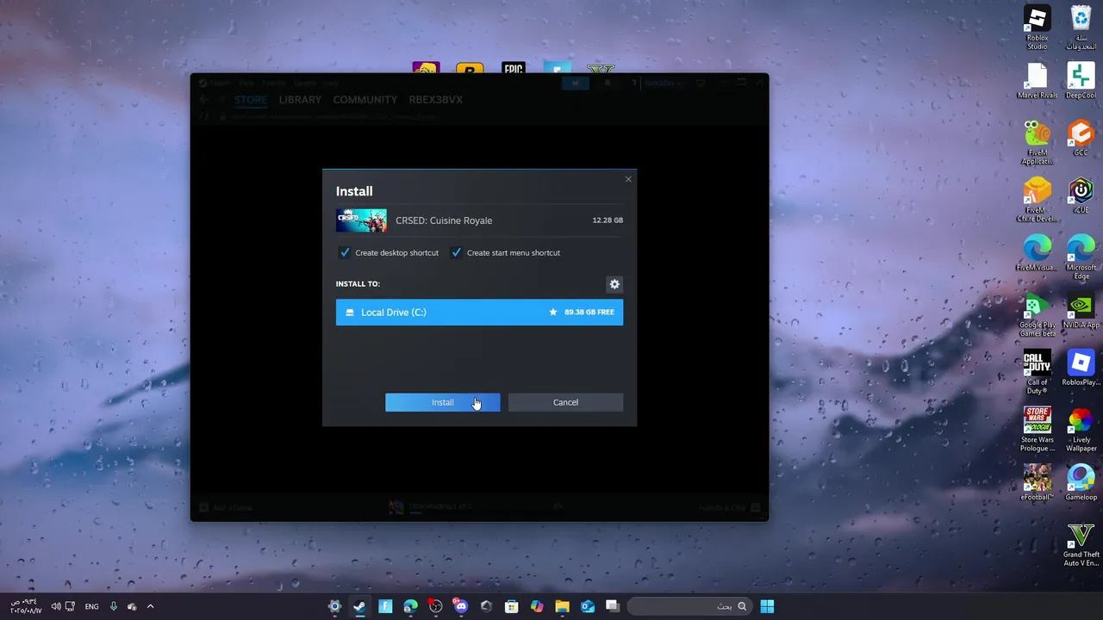
Task: Open RBEX38VX profile tab in Steam window
Action: 436,100
